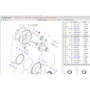90x90 pixels.
Task: Click 'Search in book' link in diagram toolbar
Action: click(x=52, y=20)
